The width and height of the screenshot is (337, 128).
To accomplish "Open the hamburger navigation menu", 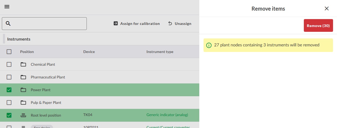I will (x=7, y=7).
